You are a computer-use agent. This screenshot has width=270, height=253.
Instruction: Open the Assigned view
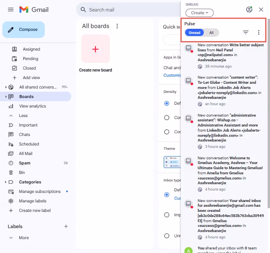pyautogui.click(x=31, y=49)
